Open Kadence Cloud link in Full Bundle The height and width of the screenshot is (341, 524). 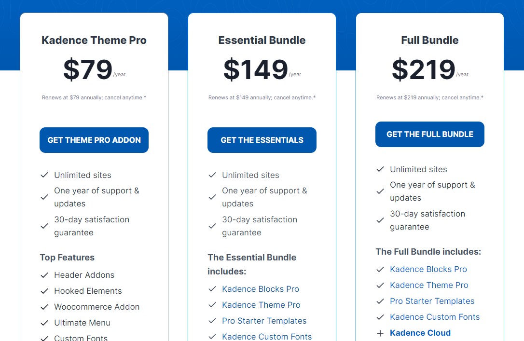click(x=420, y=333)
